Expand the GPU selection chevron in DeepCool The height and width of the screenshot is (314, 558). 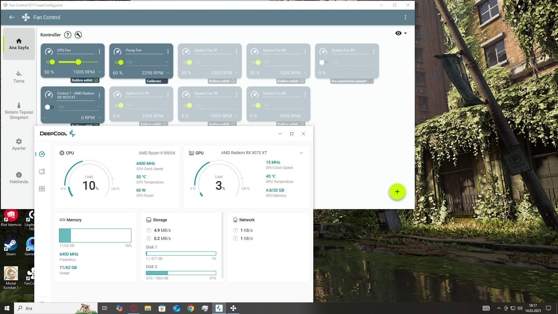click(301, 153)
